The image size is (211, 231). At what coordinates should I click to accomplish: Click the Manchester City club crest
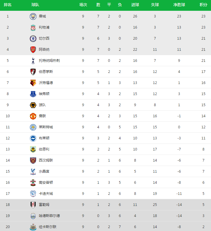33,16
